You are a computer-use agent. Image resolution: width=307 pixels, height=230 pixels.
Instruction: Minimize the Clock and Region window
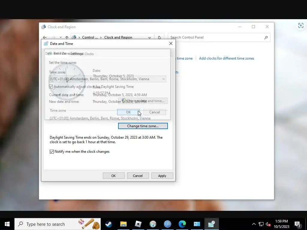coord(240,27)
